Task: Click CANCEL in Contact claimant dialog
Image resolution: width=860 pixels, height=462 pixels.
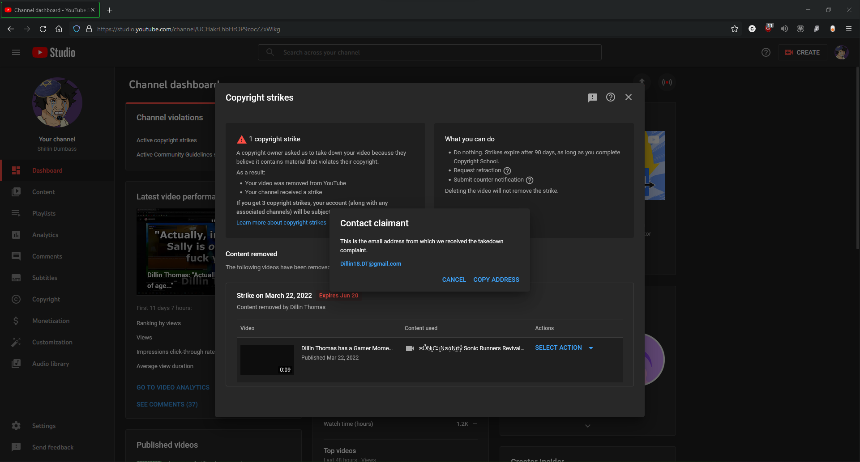Action: point(454,280)
